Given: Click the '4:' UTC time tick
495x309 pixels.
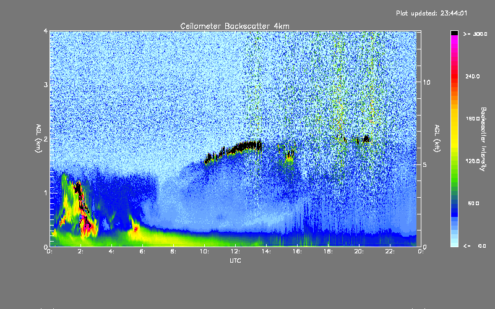Looking at the screenshot, I should pyautogui.click(x=112, y=252).
